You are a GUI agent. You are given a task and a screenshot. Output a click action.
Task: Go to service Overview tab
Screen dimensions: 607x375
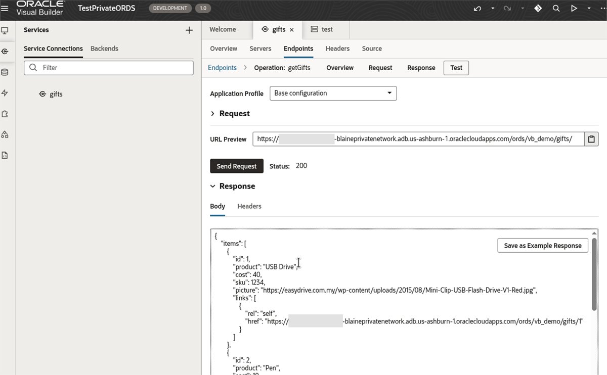224,49
